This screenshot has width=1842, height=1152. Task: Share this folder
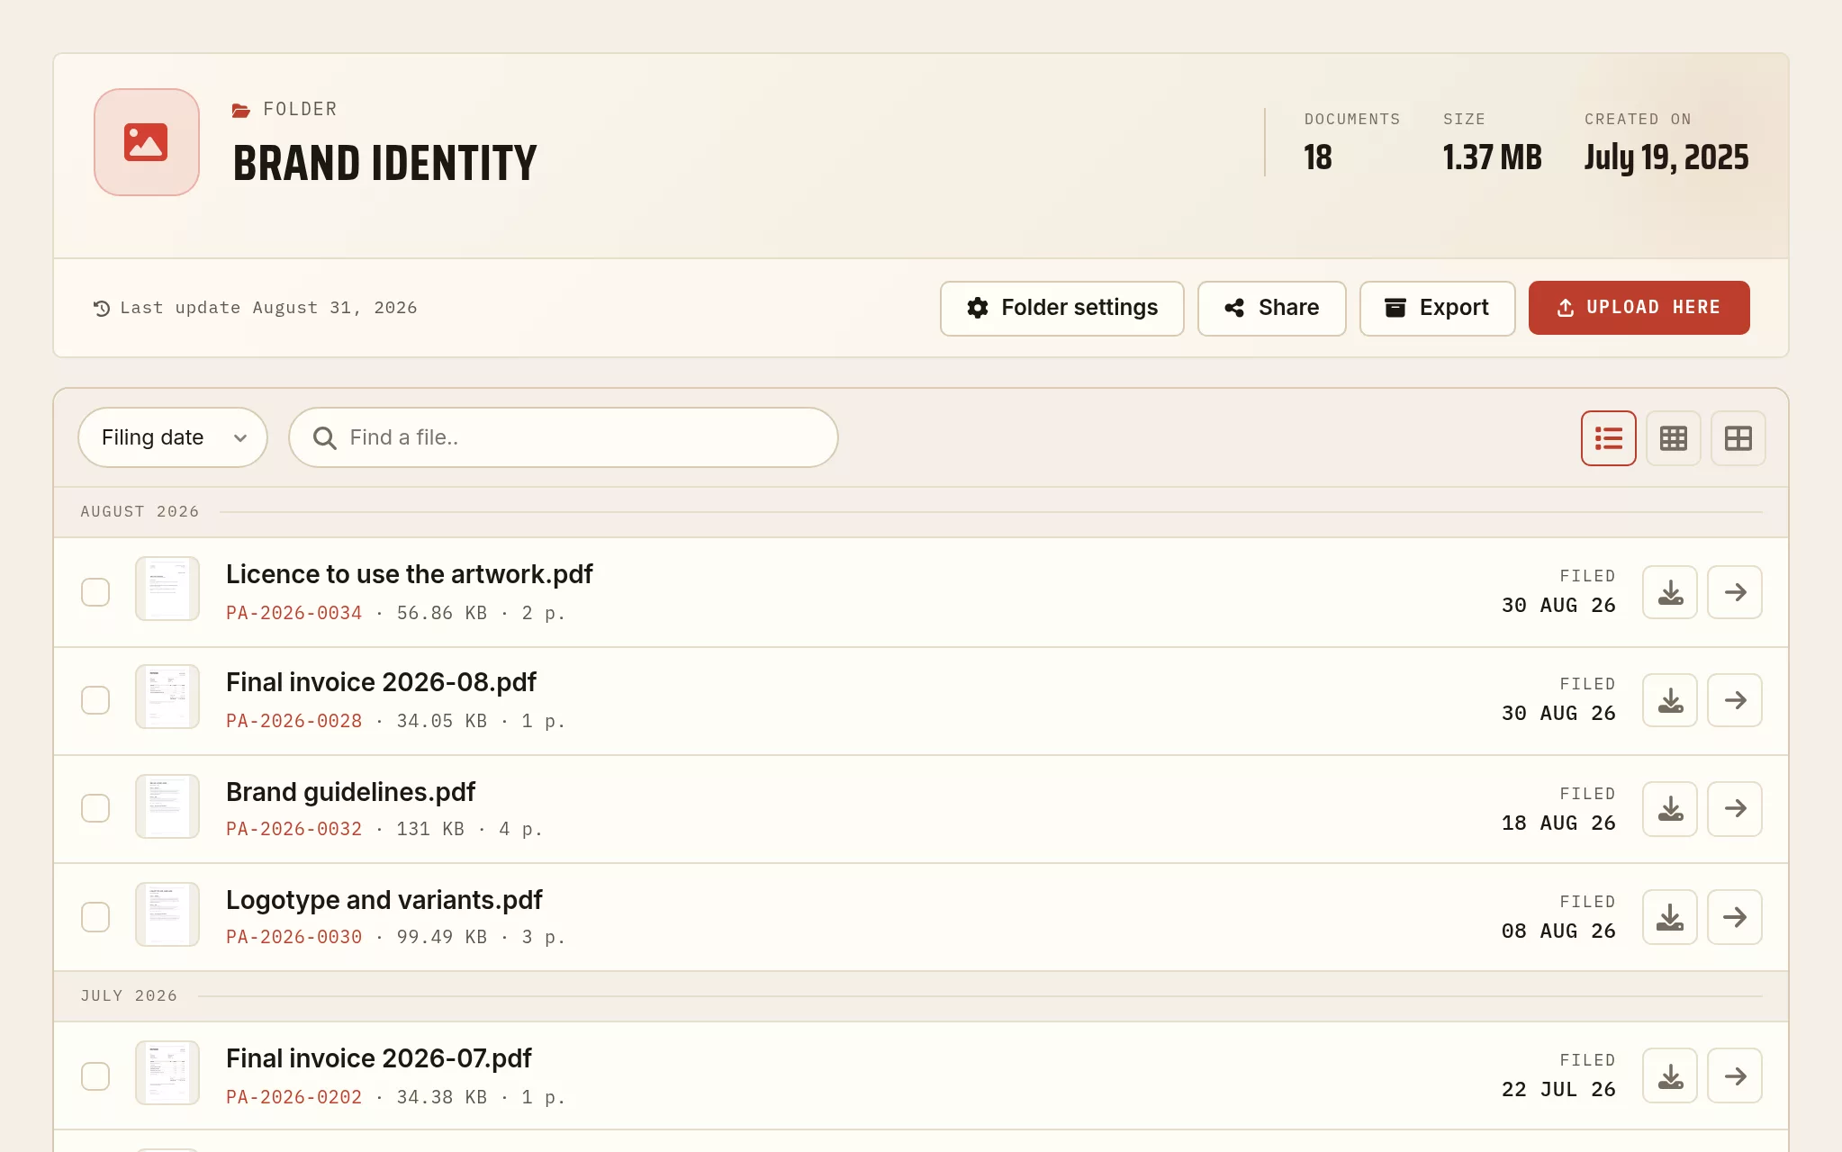tap(1271, 308)
